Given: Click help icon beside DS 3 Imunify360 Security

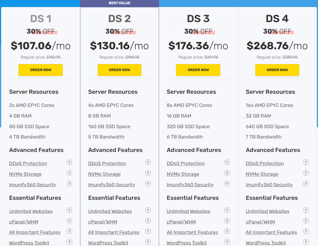Looking at the screenshot, I should [227, 184].
